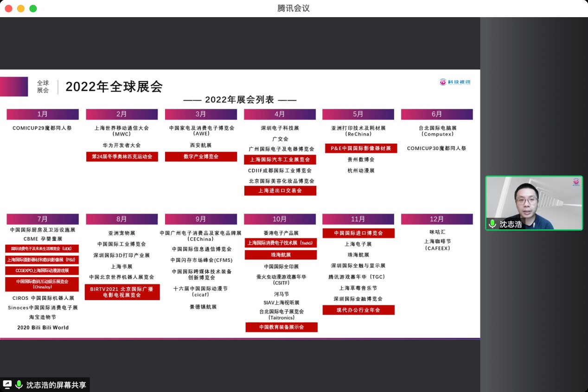
Task: Select the 6月 month header
Action: click(x=437, y=114)
